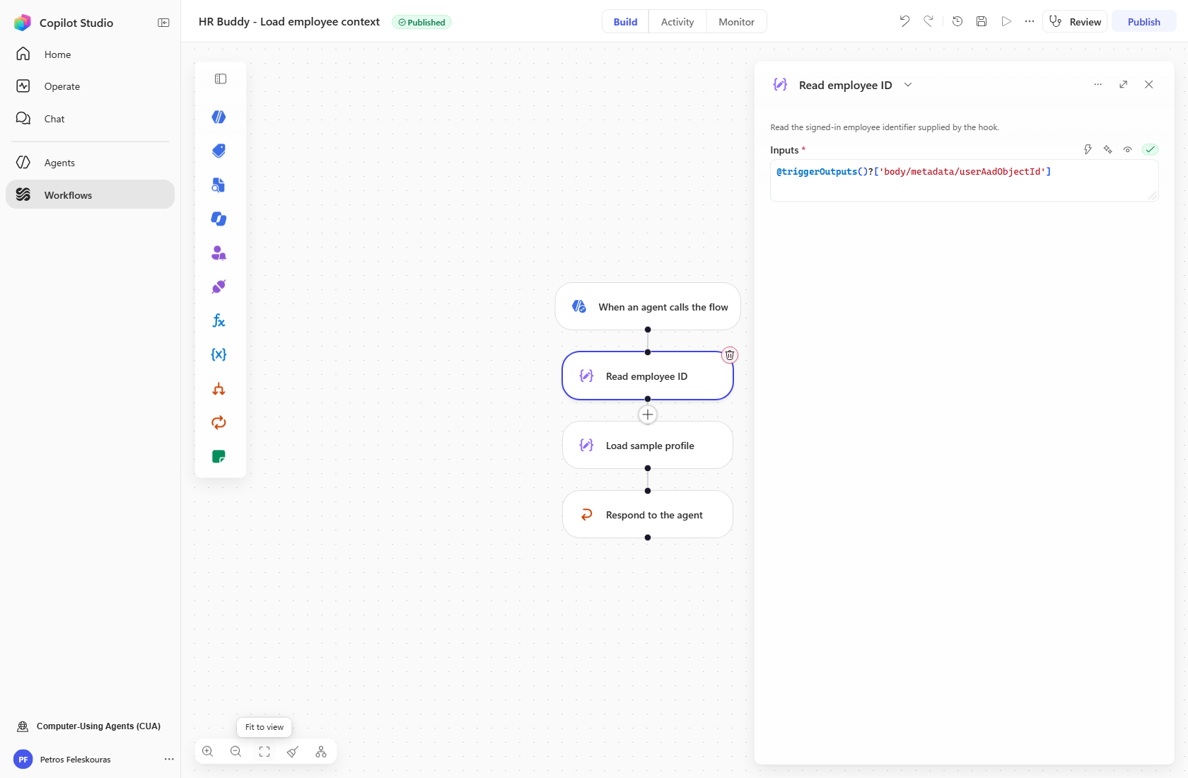Add a step after Read employee ID
Screen dimensions: 1188x778
(648, 414)
